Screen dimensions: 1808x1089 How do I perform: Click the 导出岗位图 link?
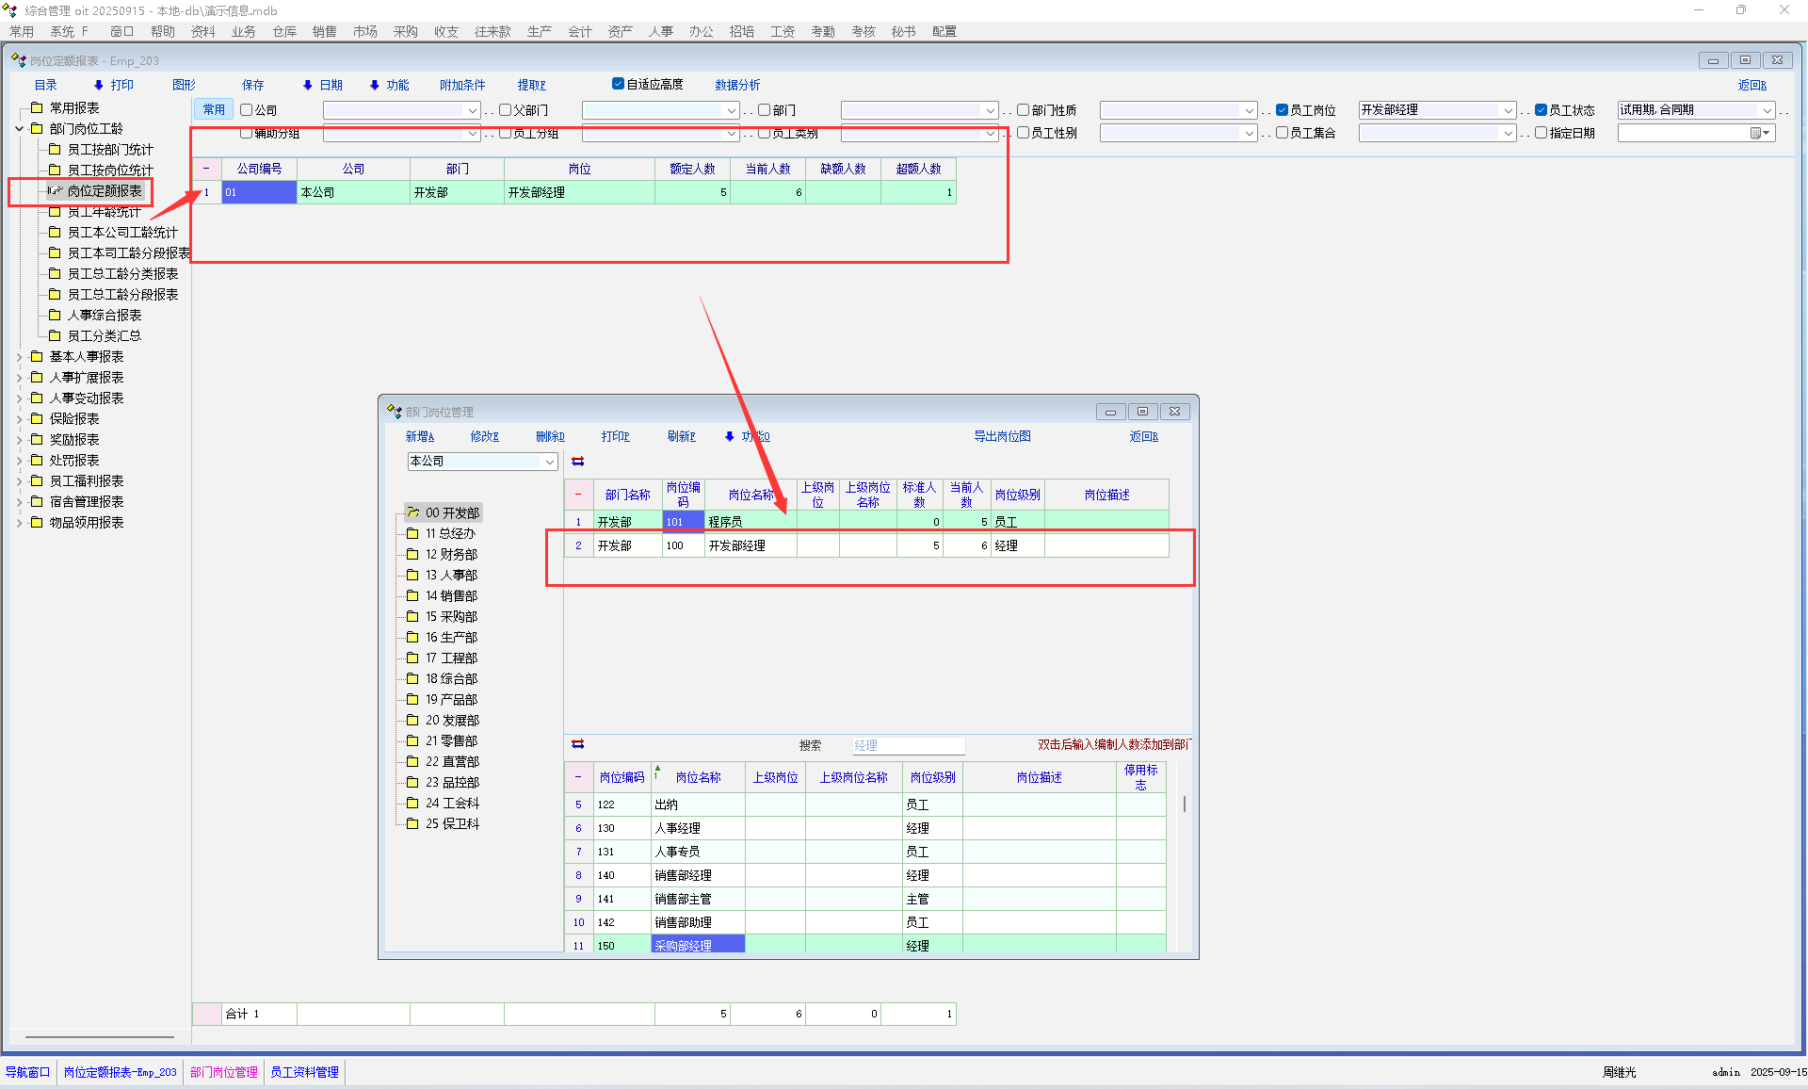(1002, 436)
